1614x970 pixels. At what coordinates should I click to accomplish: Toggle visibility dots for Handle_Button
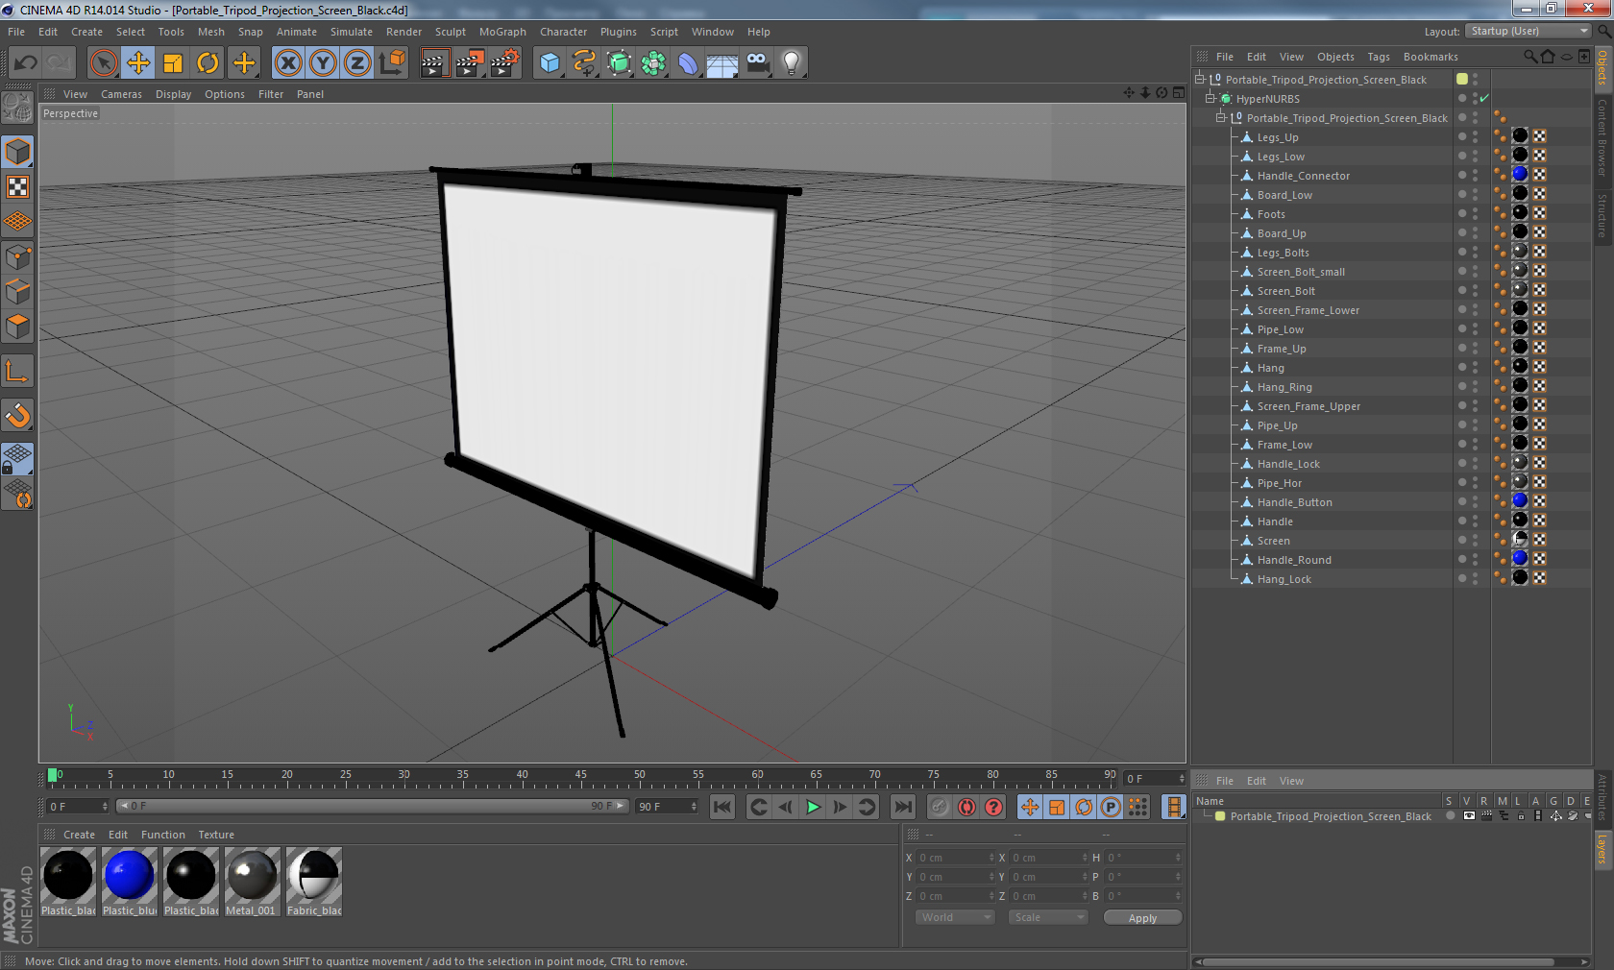click(x=1475, y=502)
